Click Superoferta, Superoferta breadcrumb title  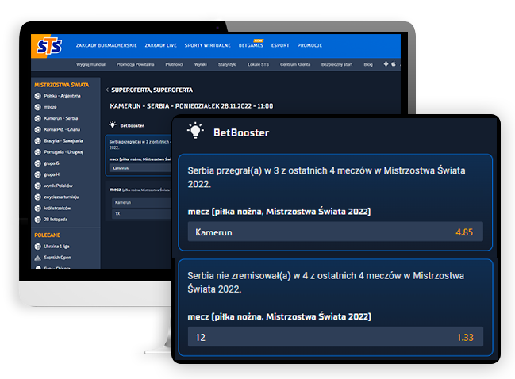152,90
